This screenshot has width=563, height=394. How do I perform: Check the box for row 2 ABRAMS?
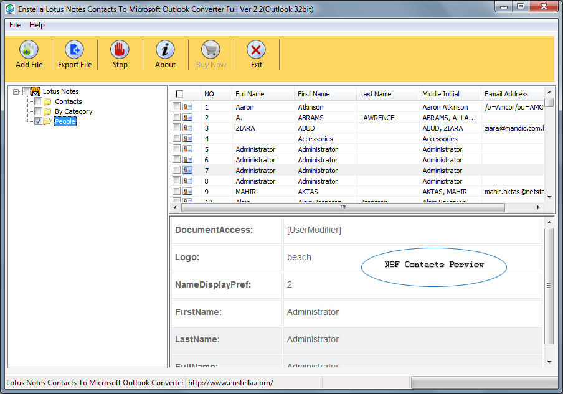176,117
